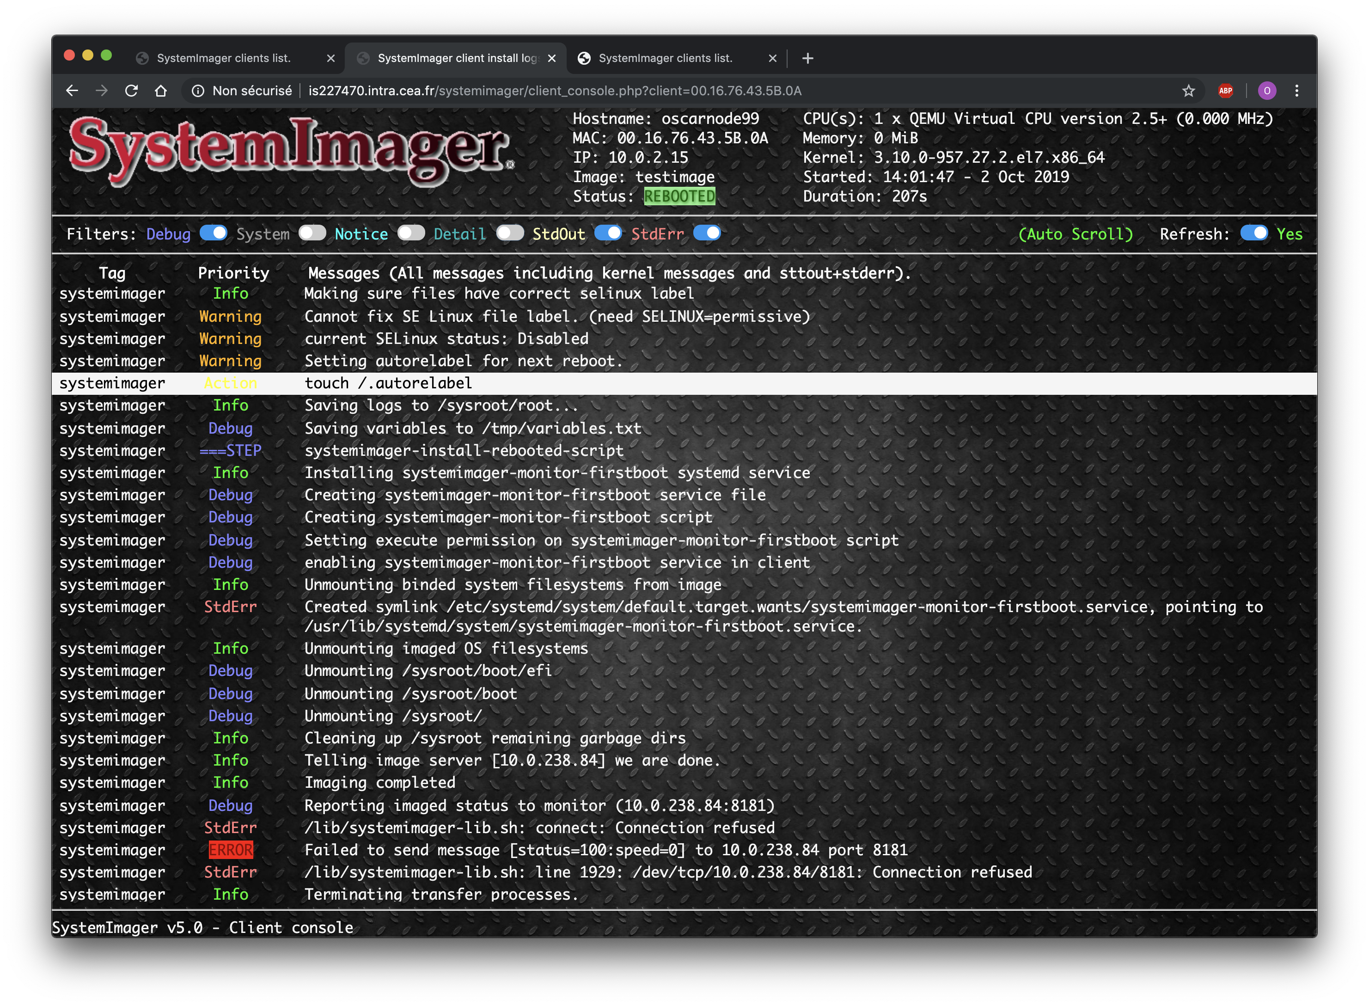Click the address bar URL
Image resolution: width=1369 pixels, height=1006 pixels.
(555, 91)
